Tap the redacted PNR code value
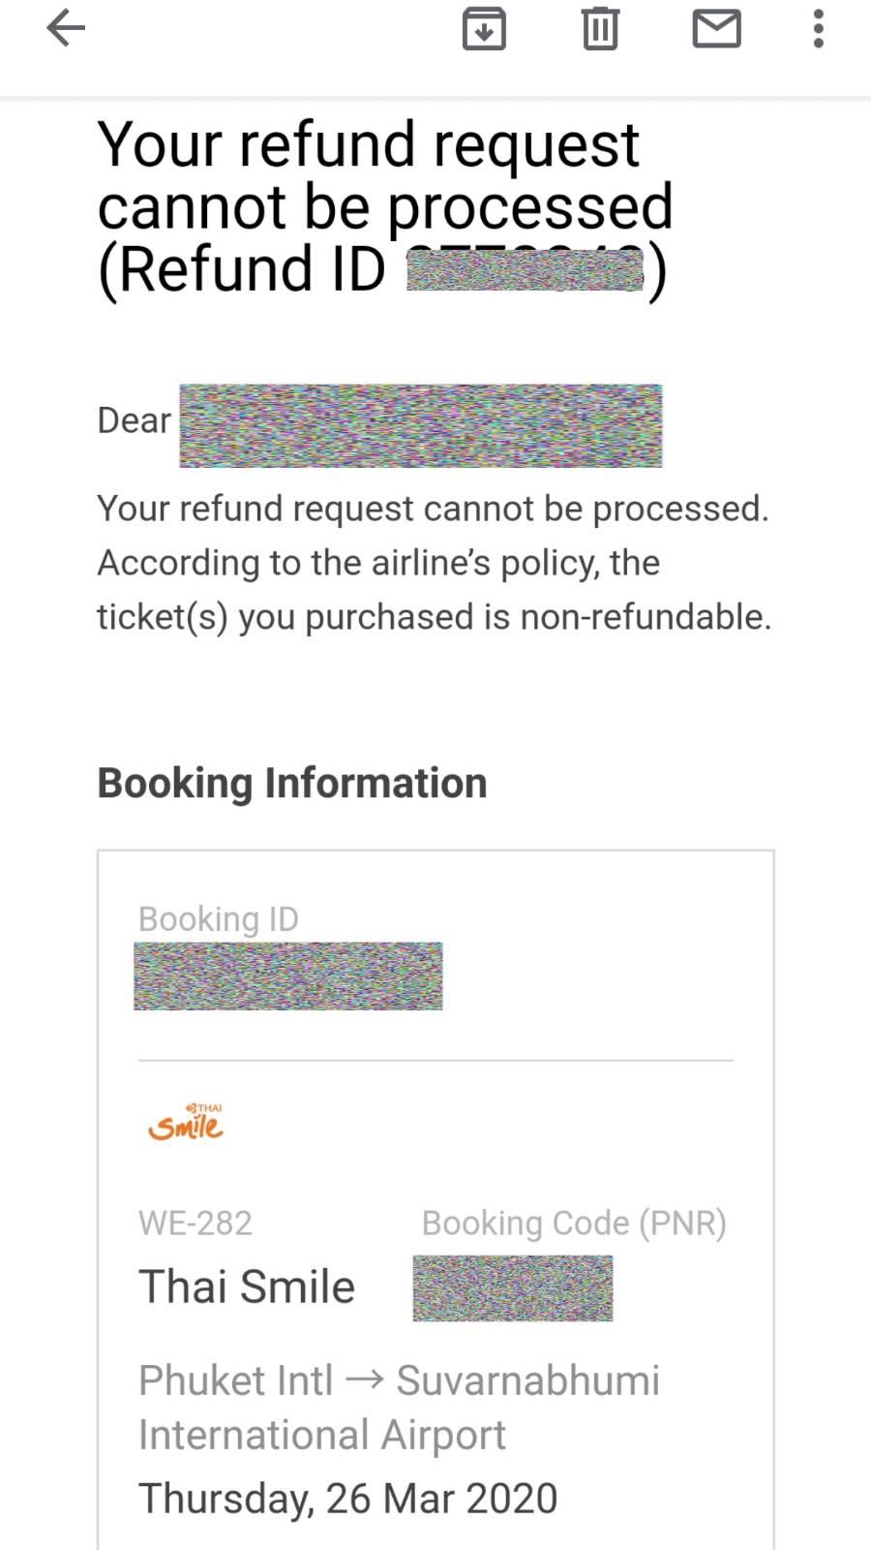This screenshot has height=1550, width=871. (x=513, y=1288)
